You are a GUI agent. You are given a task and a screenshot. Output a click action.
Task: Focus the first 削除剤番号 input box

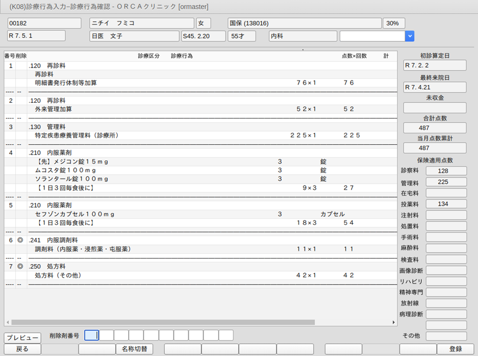click(x=92, y=335)
